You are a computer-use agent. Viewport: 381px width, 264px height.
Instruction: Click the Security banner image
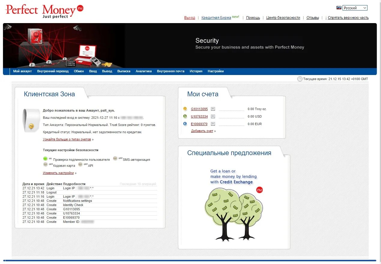(190, 46)
